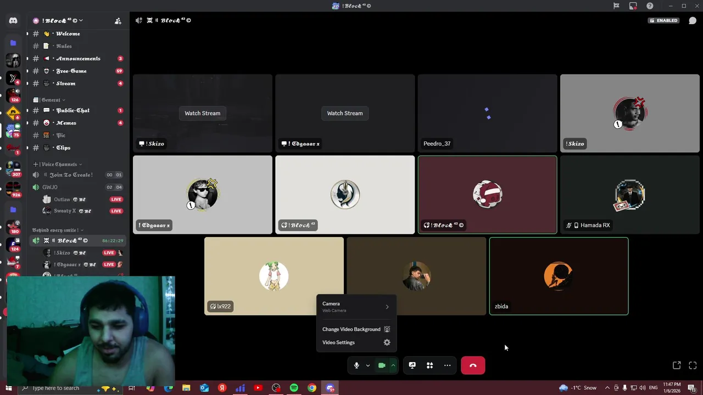Open Chrome from taskbar
The width and height of the screenshot is (703, 395).
312,388
